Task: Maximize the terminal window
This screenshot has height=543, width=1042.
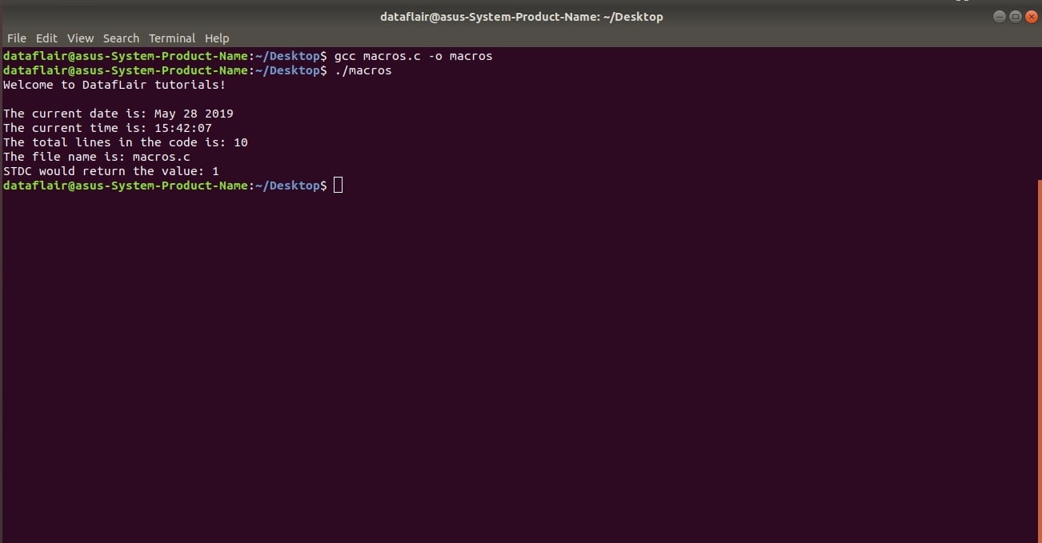Action: pyautogui.click(x=1016, y=15)
